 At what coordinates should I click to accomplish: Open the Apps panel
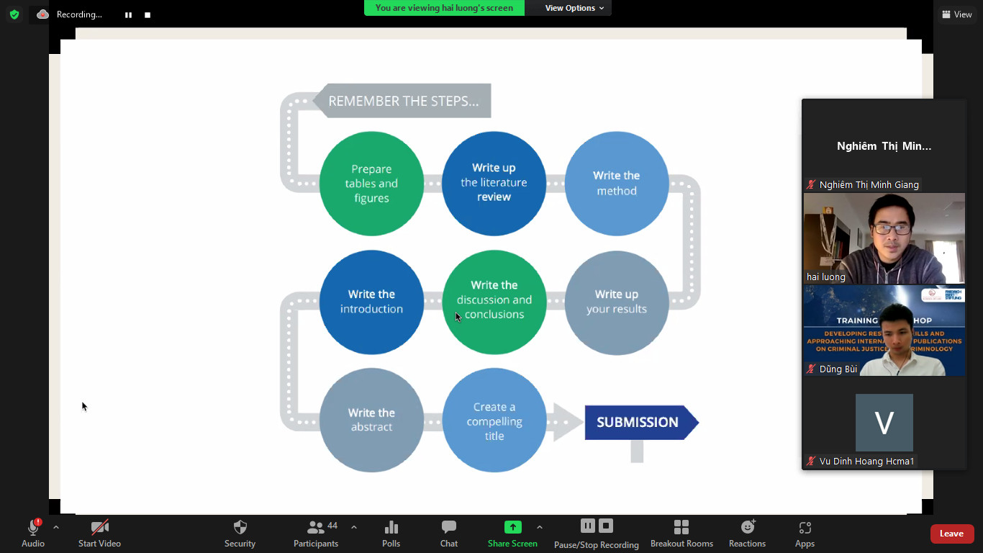coord(805,534)
